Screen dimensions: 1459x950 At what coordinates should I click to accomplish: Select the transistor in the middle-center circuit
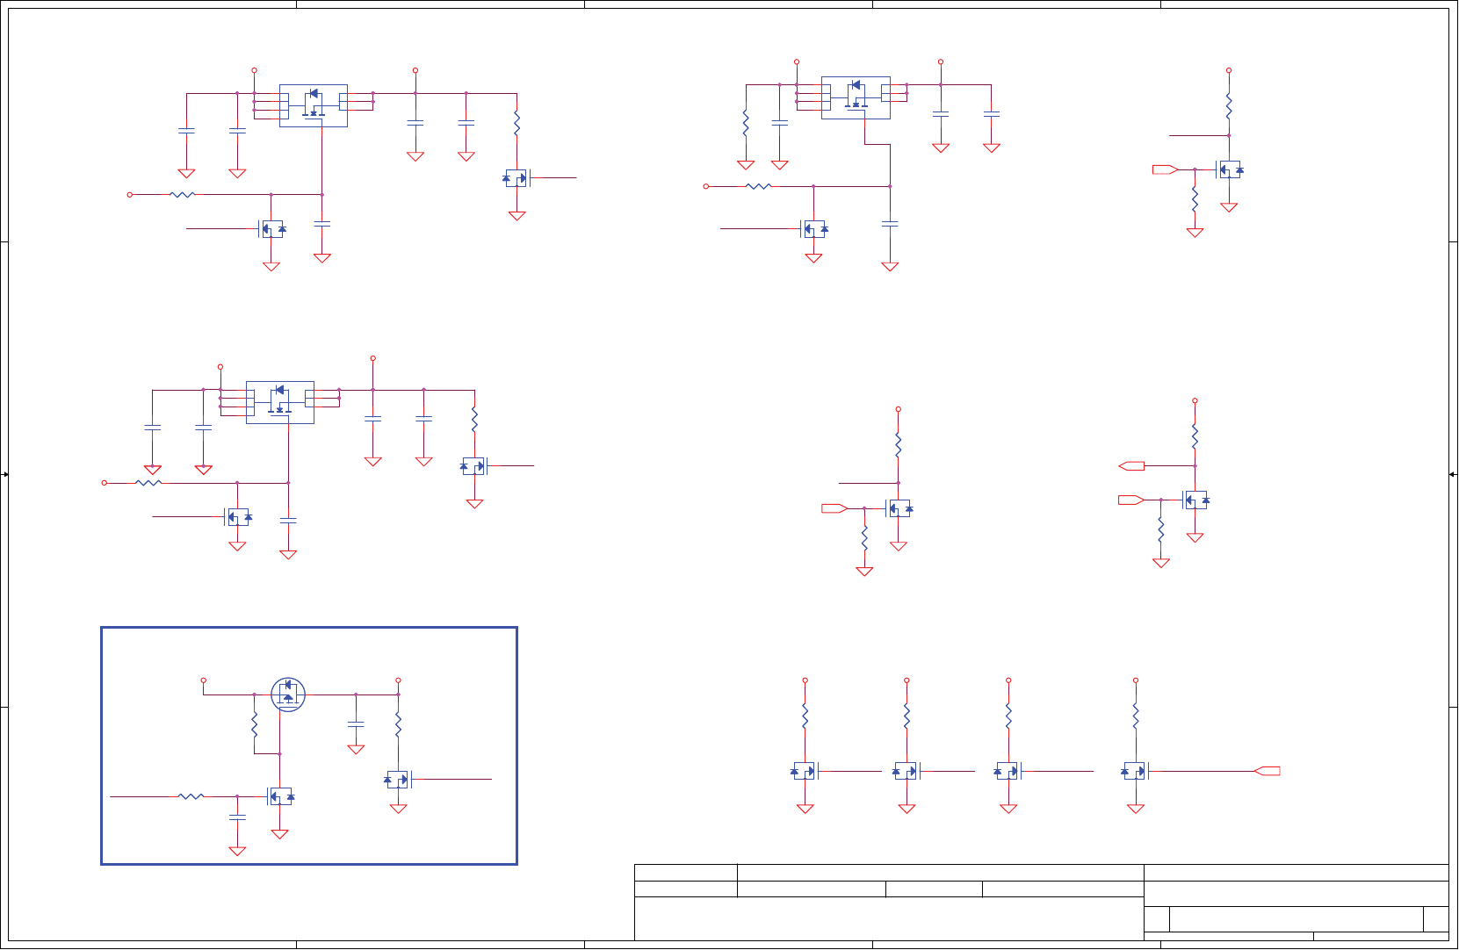899,508
